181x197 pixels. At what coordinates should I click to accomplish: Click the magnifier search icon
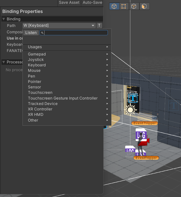pyautogui.click(x=42, y=33)
